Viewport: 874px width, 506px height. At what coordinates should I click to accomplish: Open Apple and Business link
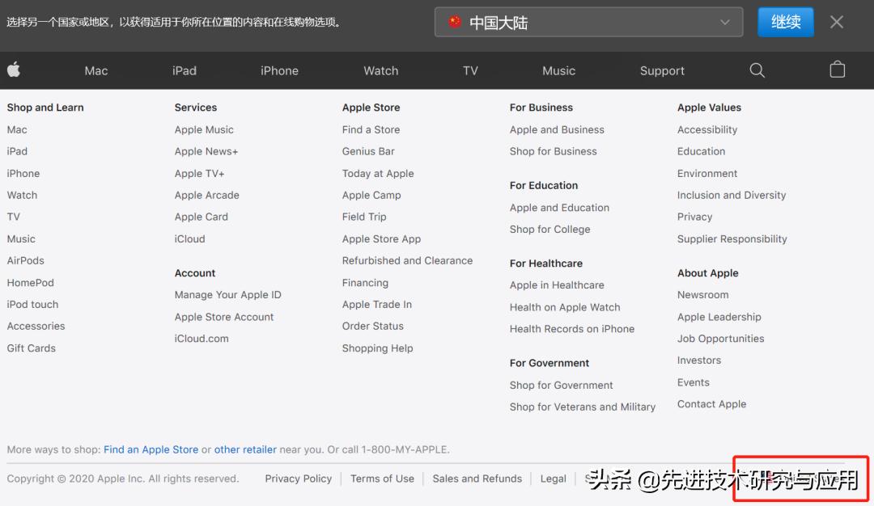tap(557, 129)
